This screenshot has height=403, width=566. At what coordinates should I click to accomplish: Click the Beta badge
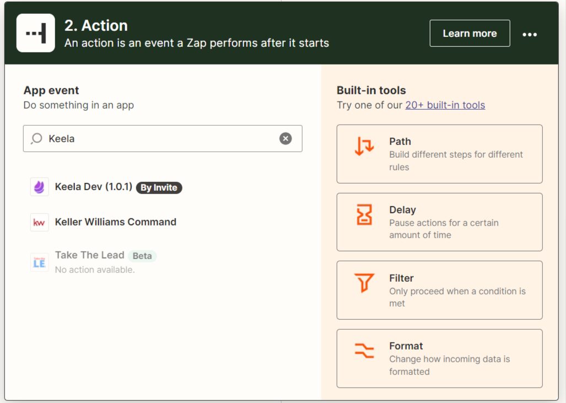142,256
